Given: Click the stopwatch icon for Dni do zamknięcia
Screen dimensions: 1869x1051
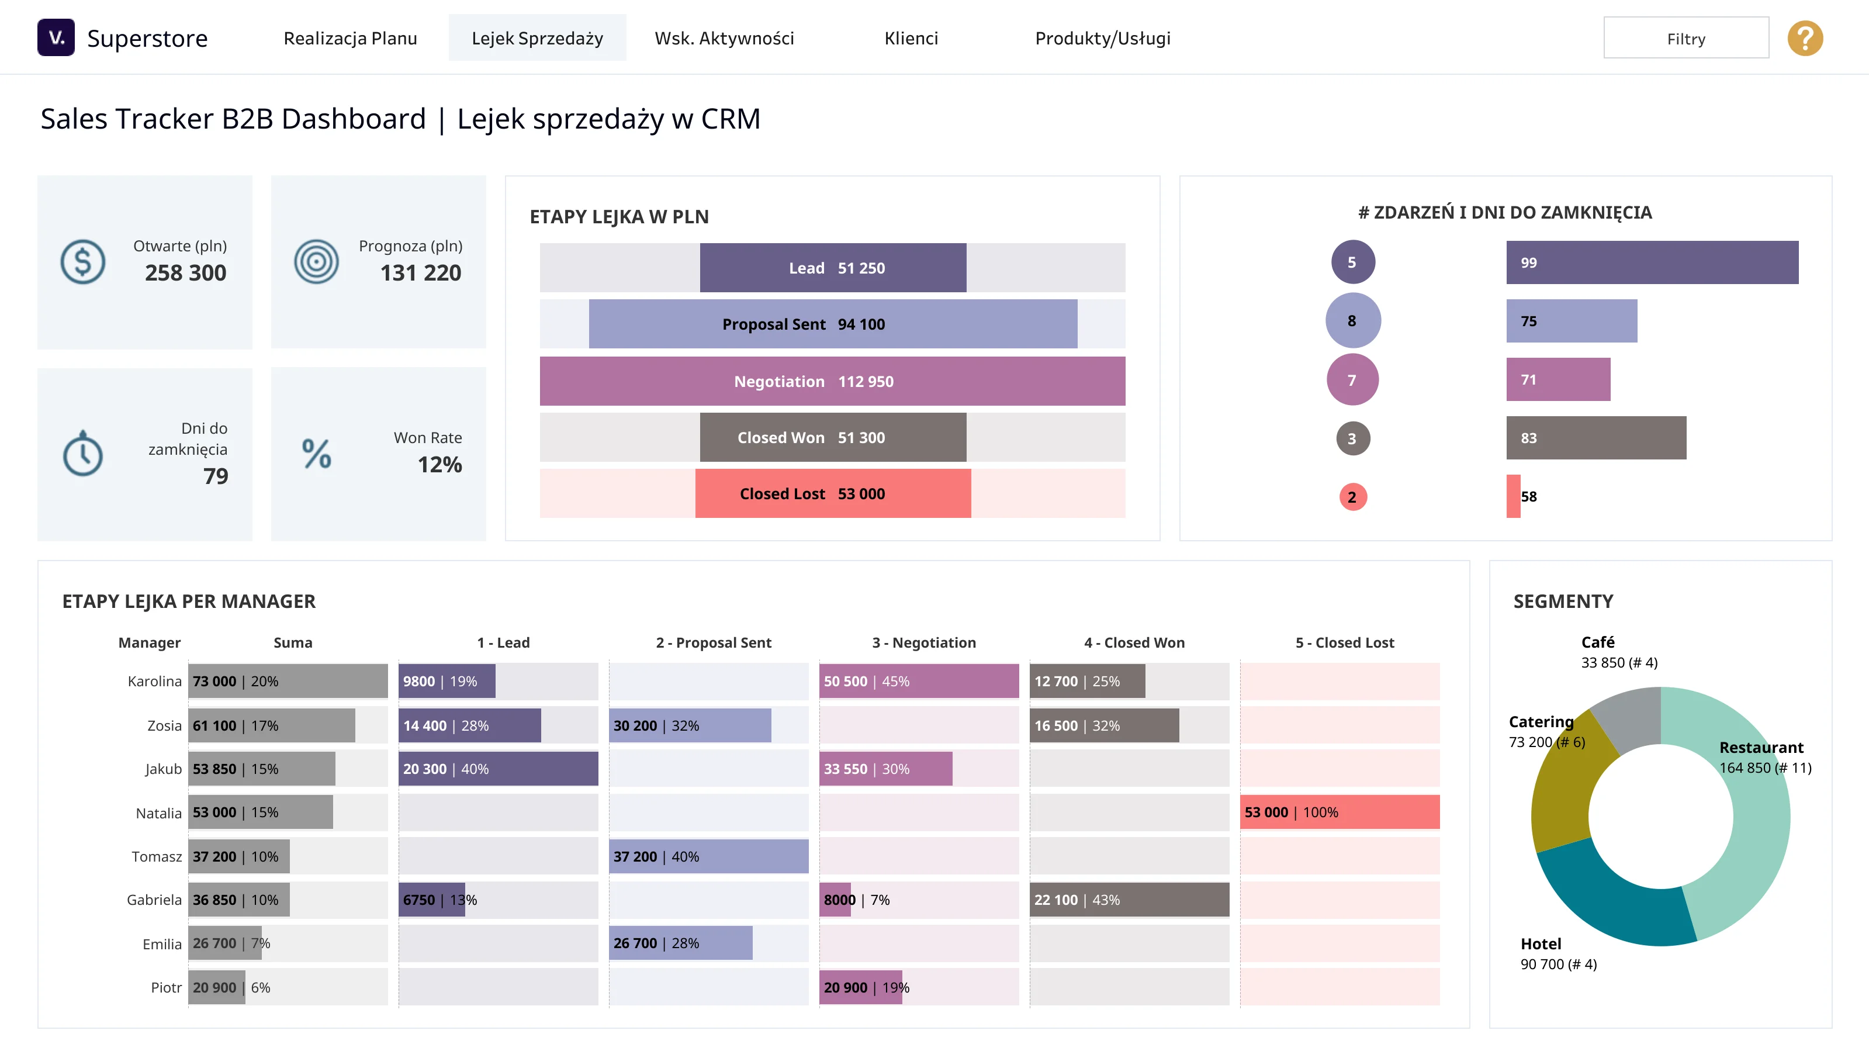Looking at the screenshot, I should pos(83,454).
